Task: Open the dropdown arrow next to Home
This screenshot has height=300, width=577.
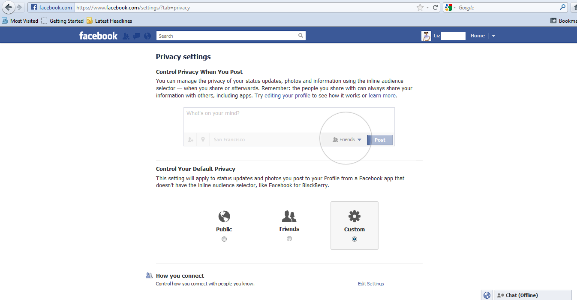Action: click(493, 36)
